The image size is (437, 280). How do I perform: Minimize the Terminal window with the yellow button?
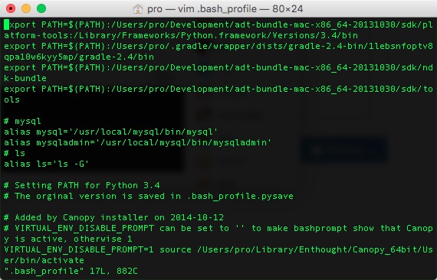pos(26,8)
